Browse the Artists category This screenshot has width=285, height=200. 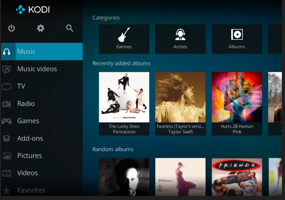point(180,39)
